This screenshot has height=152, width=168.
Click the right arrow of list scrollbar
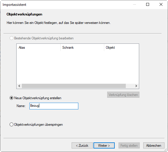point(136,86)
